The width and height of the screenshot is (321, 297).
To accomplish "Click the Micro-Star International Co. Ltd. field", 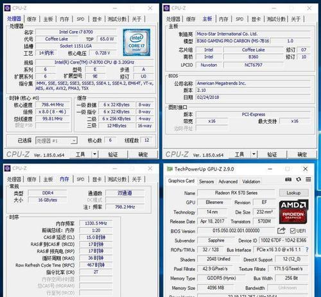I will (x=253, y=34).
